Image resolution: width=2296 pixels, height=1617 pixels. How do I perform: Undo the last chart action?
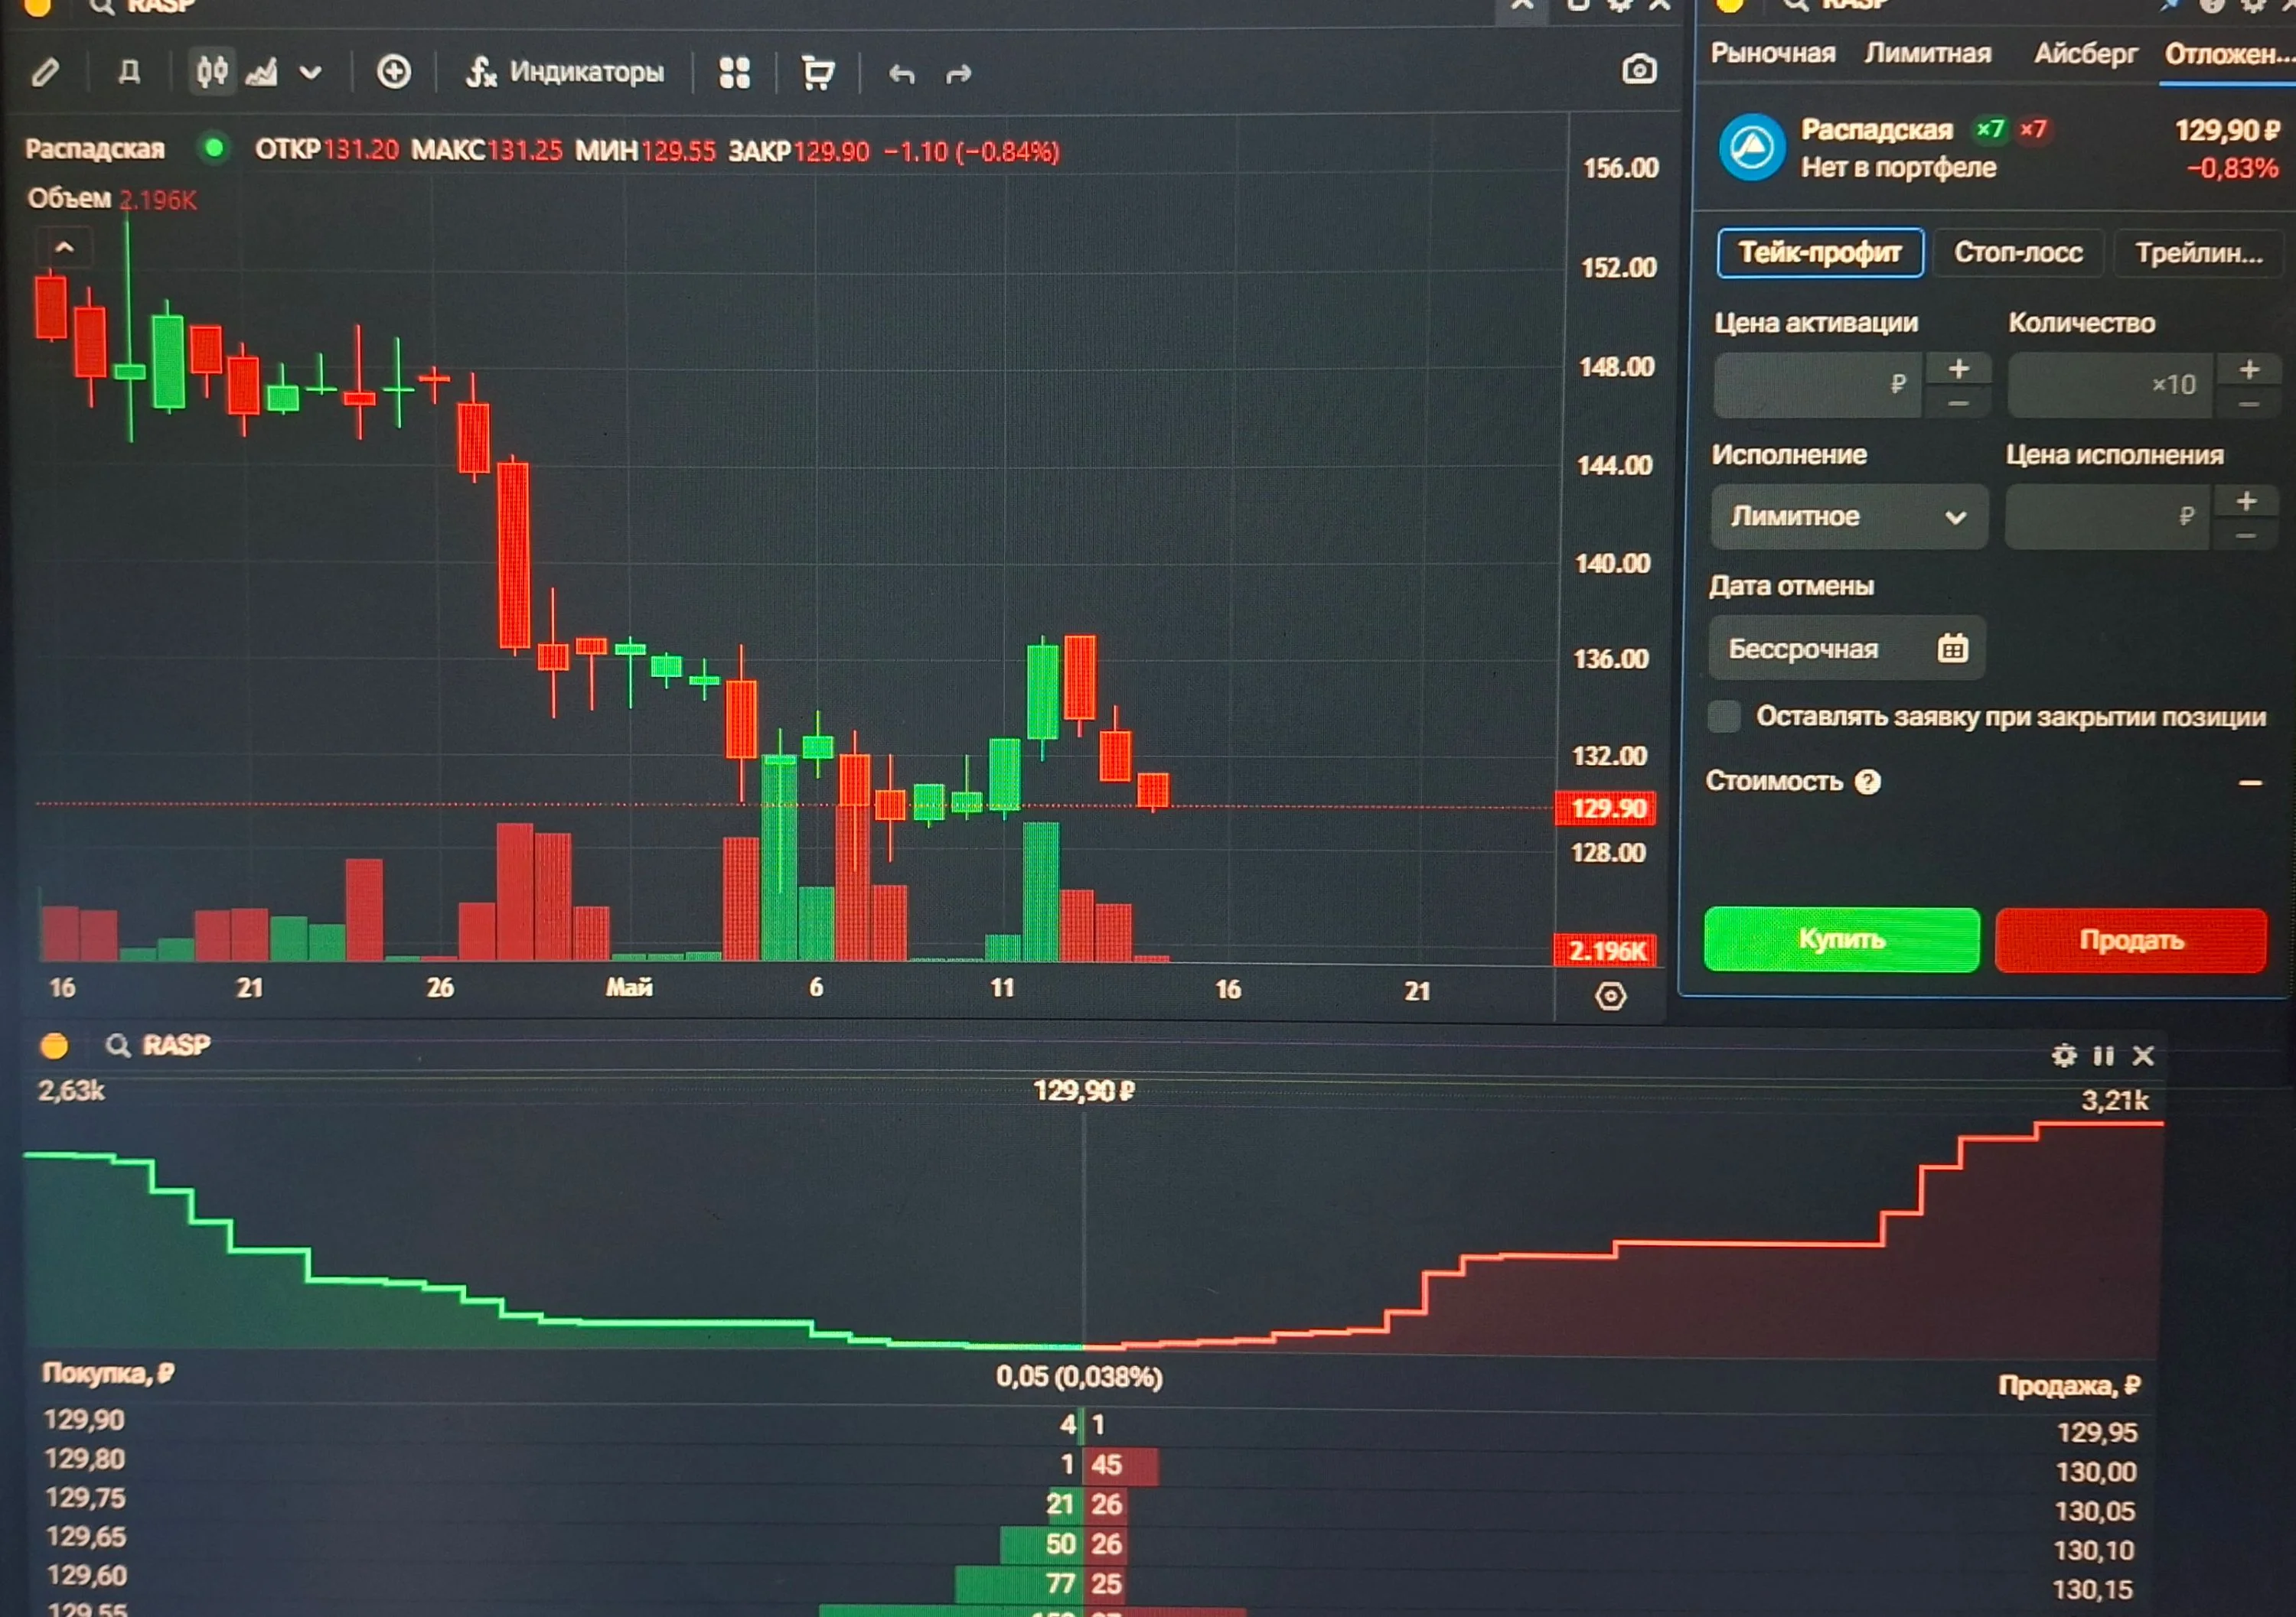[902, 74]
